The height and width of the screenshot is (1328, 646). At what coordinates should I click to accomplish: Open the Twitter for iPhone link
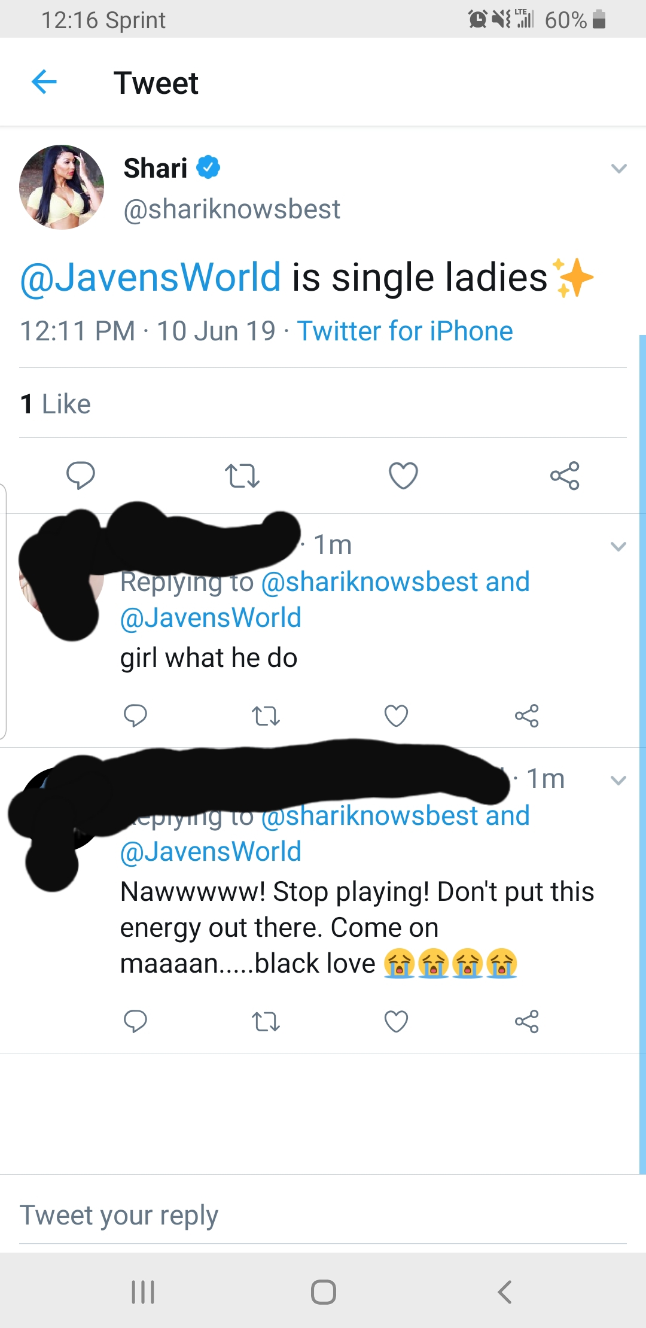[x=405, y=331]
